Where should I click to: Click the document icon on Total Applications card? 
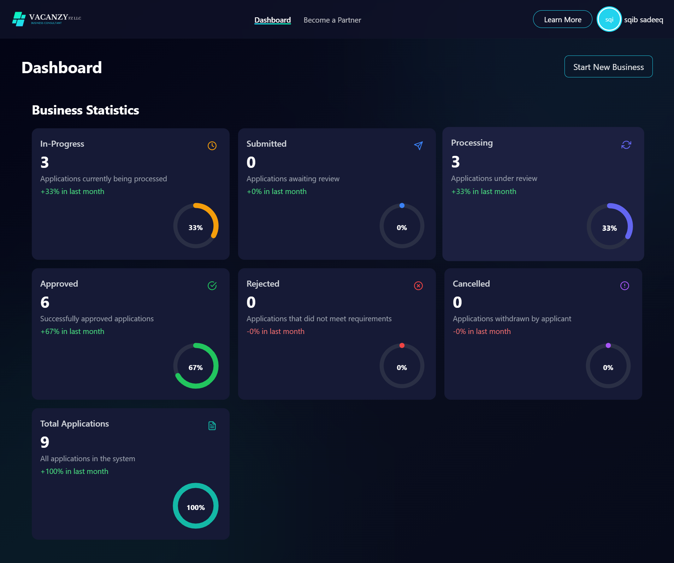pyautogui.click(x=212, y=426)
